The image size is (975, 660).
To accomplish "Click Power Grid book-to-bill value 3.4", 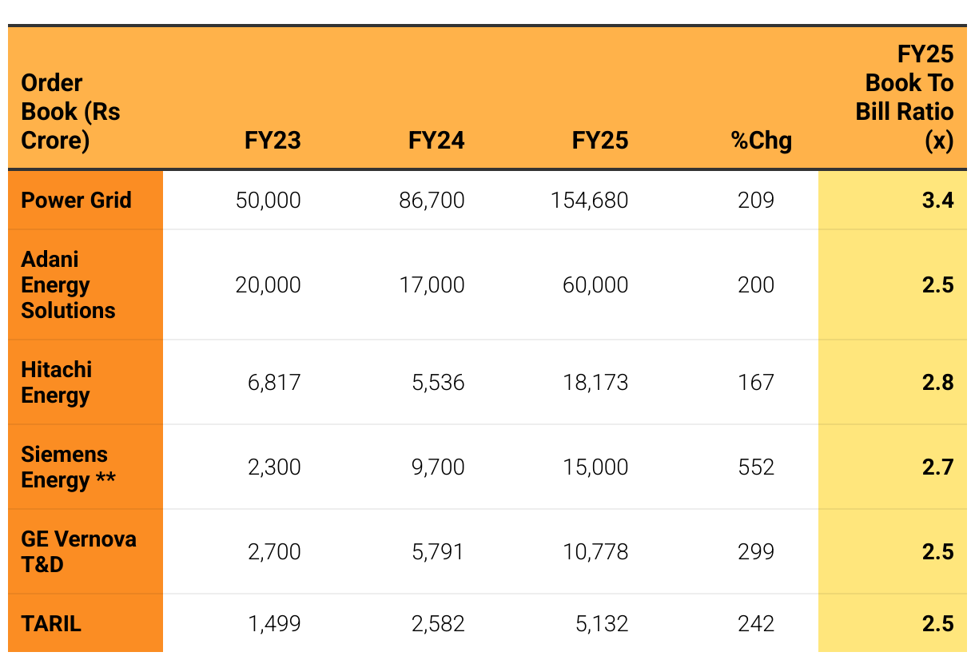I will tap(937, 200).
